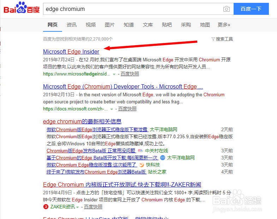Viewport: 277px width, 219px height.
Task: Click the first 太平洋电脑网 source, 2天前 row
Action: [x=163, y=129]
